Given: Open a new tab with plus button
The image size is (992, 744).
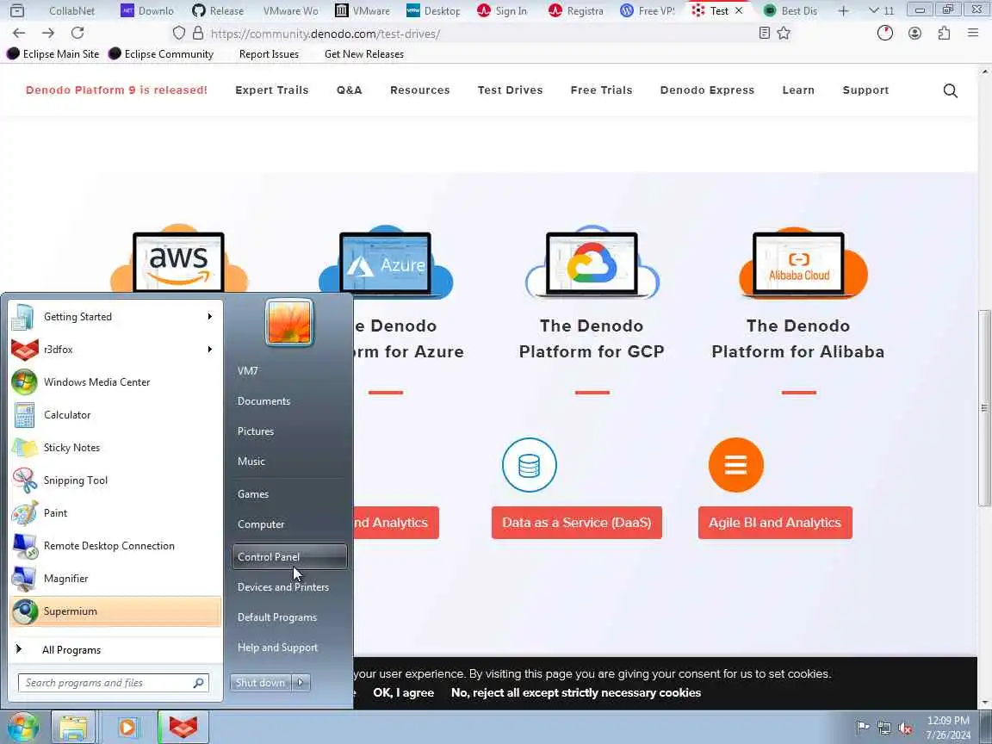Looking at the screenshot, I should coord(843,10).
